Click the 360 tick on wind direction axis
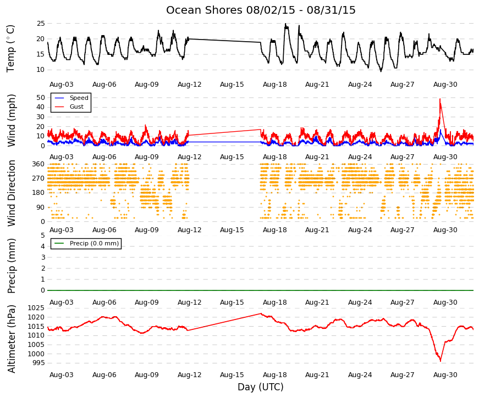 tap(38, 164)
